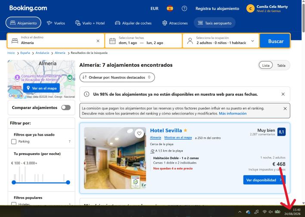Click the maximum budget slider handle
The width and height of the screenshot is (305, 217).
68,183
